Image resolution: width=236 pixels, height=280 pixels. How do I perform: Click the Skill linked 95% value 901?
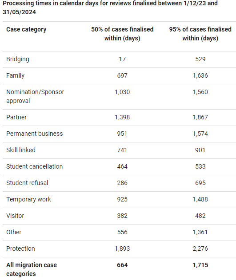click(200, 150)
